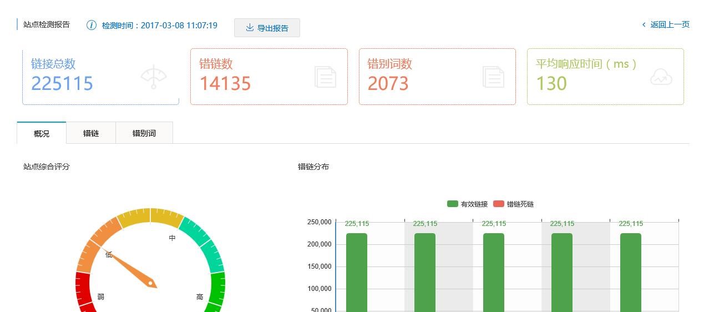Click the cloud icon in 平均响应时间 card

661,77
